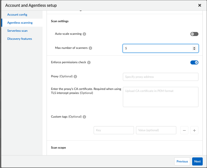Click info icon beside Auto-scale scanning
This screenshot has height=168, width=207.
[x=85, y=34]
